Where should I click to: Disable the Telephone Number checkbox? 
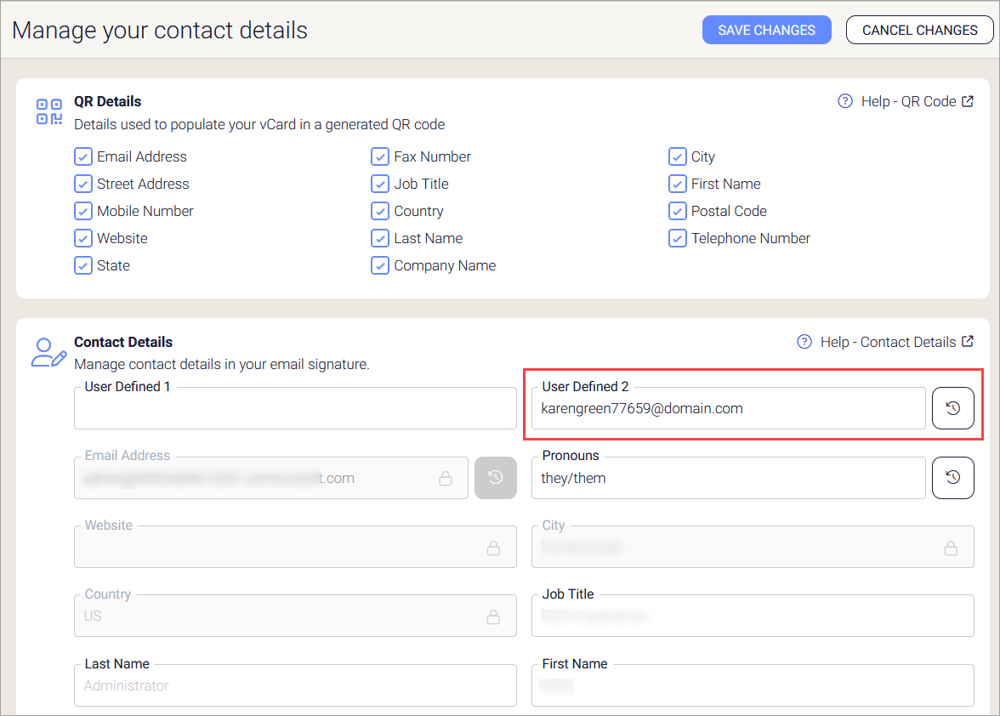pyautogui.click(x=678, y=238)
